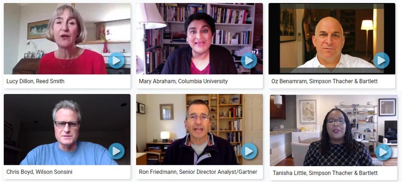Play Oz Benamram's video
This screenshot has height=184, width=402.
[x=381, y=61]
